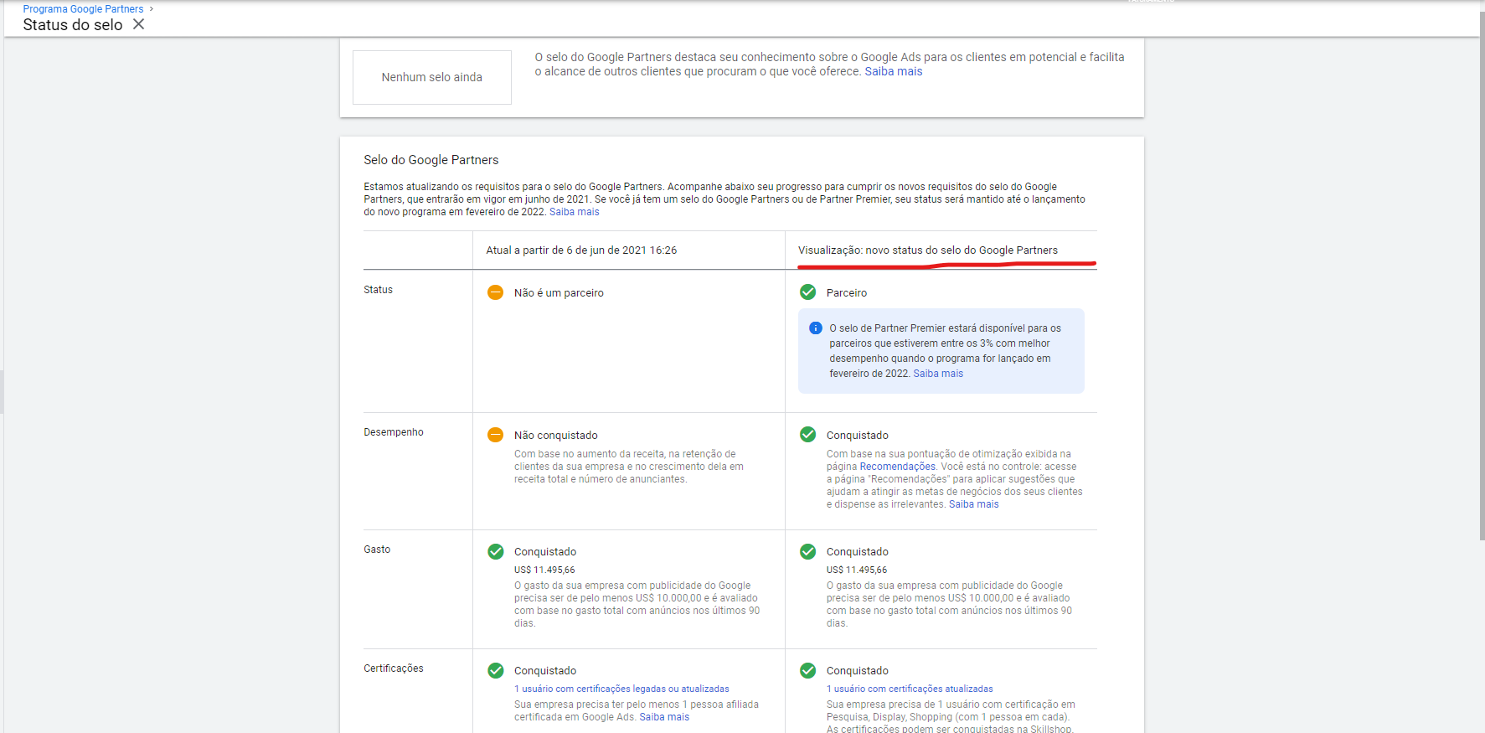Click the Desempenho row label
Viewport: 1485px width, 733px height.
click(x=394, y=432)
